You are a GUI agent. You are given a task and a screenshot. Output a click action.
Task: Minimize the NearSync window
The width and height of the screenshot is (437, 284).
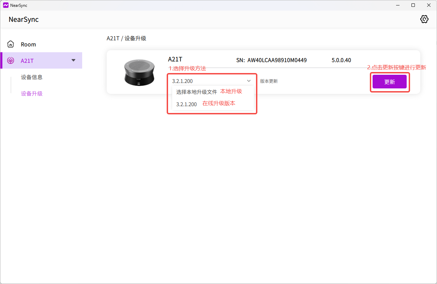pyautogui.click(x=397, y=5)
